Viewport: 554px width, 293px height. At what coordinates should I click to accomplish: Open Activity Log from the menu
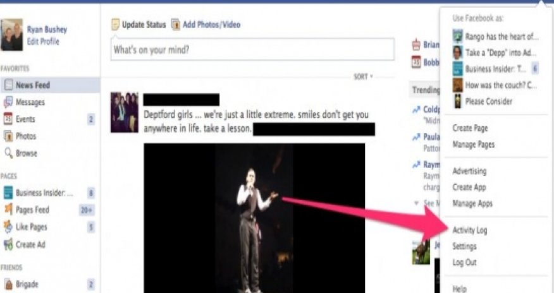(470, 230)
